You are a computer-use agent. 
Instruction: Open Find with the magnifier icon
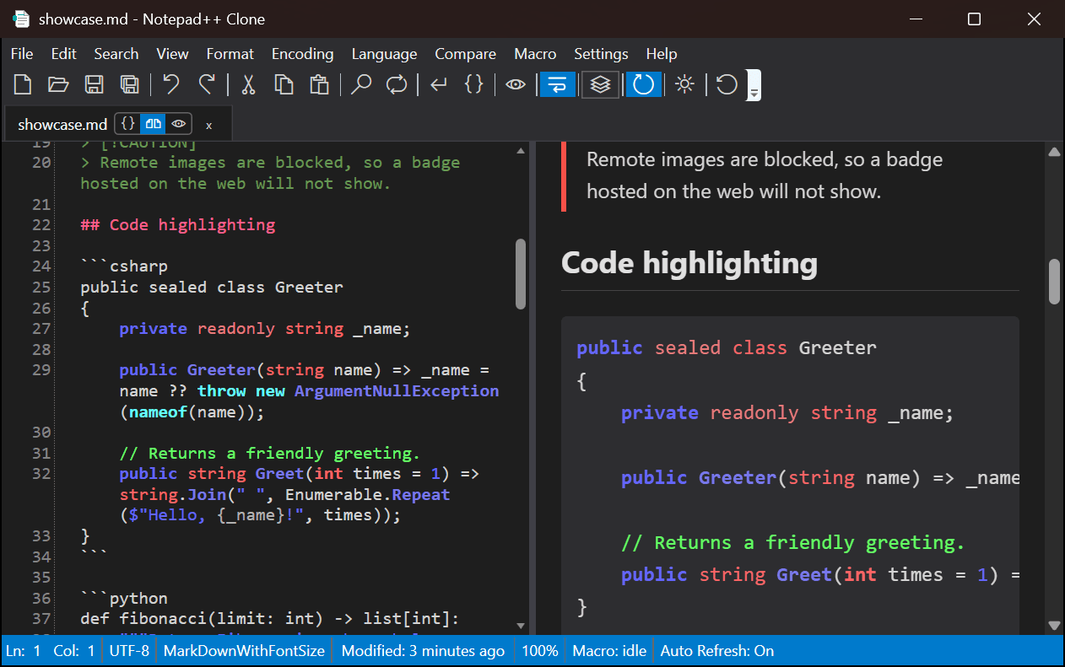(x=361, y=84)
